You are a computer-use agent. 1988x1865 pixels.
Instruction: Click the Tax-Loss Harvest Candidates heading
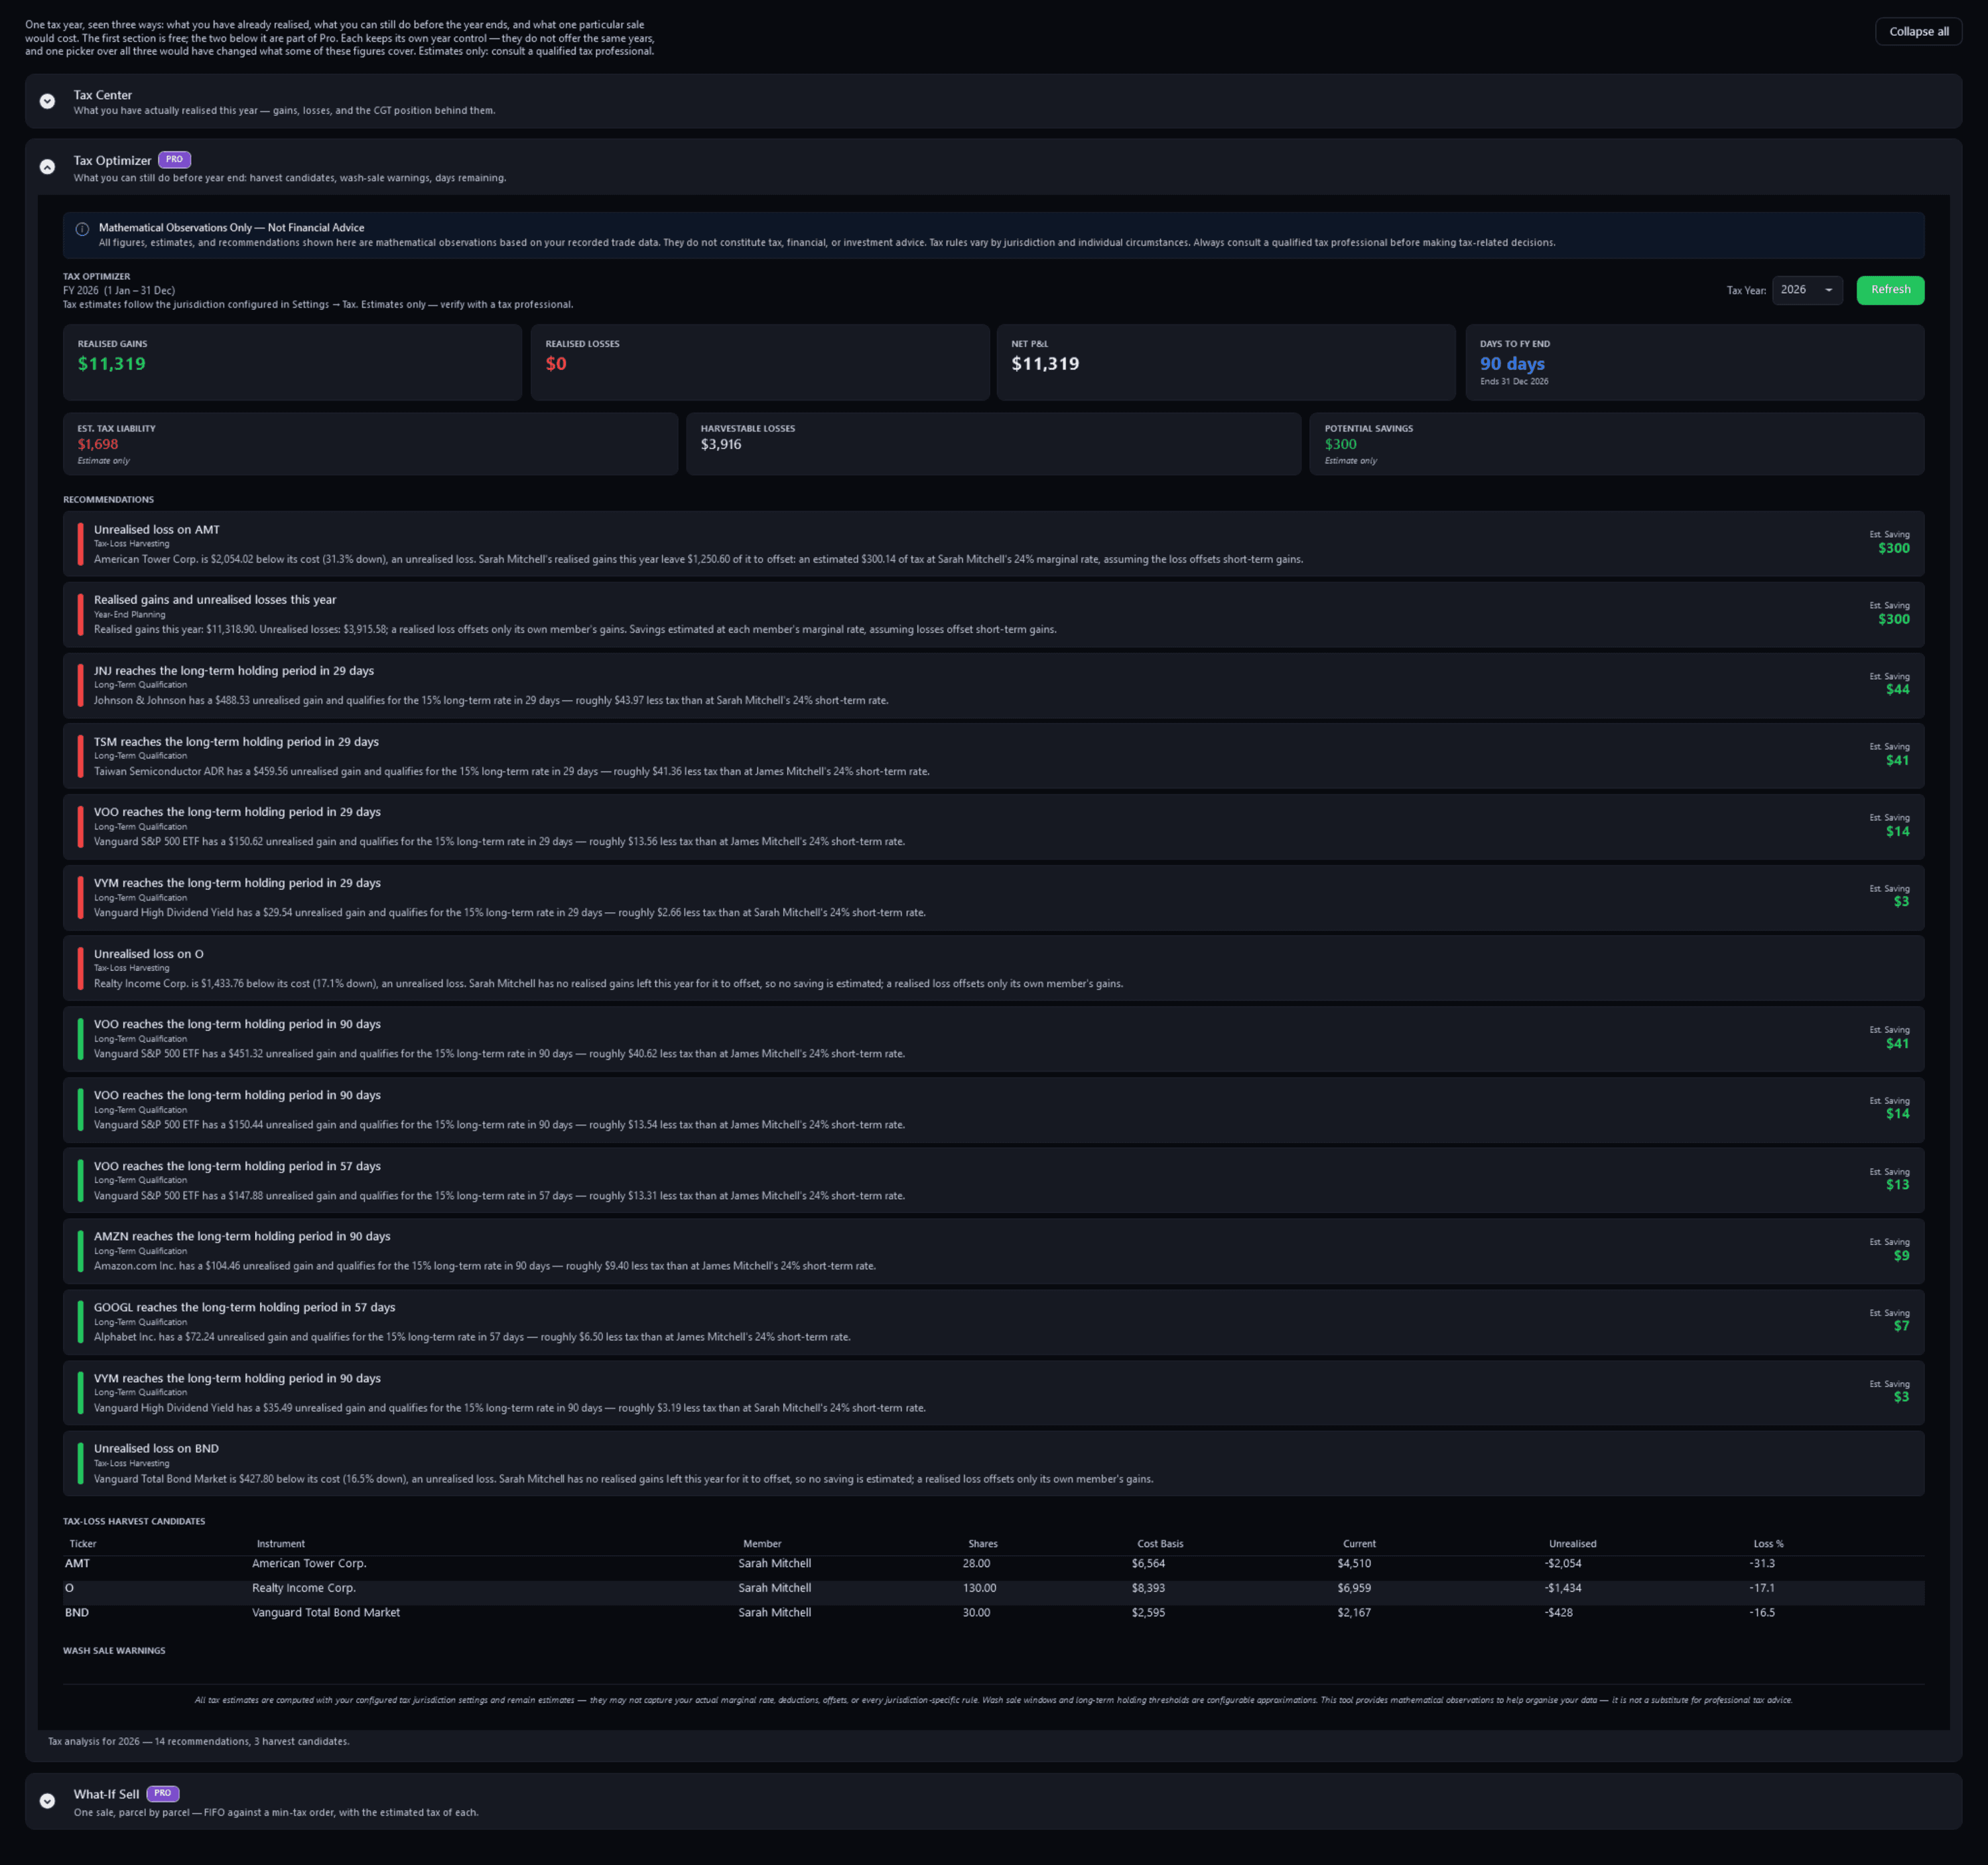click(x=134, y=1521)
